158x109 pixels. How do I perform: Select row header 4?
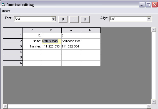coord(13,52)
